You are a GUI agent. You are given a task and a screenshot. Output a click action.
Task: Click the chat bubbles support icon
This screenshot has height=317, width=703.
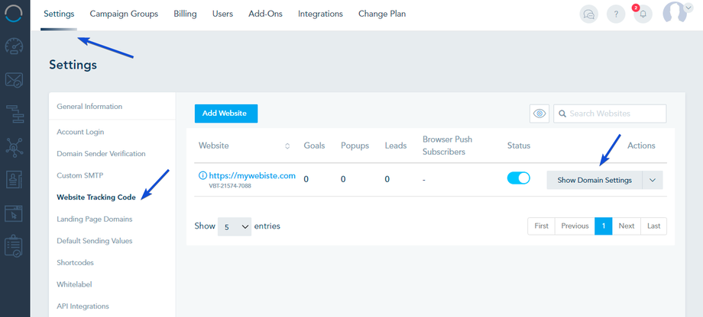(x=588, y=14)
